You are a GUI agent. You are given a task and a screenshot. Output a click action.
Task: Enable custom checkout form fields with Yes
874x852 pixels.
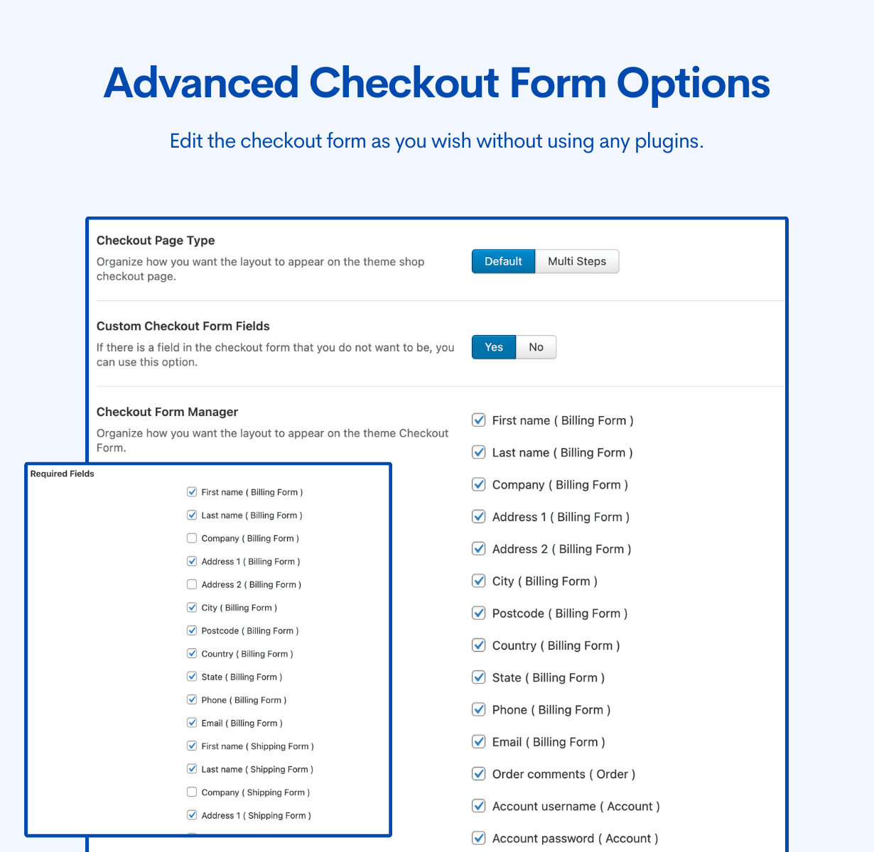tap(493, 347)
